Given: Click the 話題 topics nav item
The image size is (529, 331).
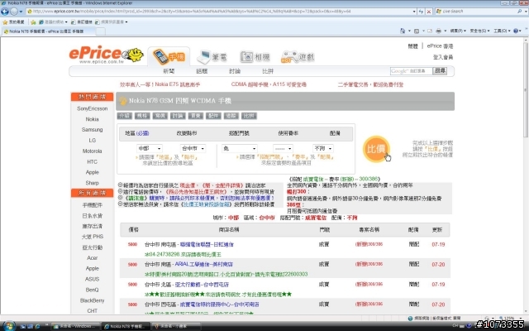Looking at the screenshot, I should (x=202, y=71).
